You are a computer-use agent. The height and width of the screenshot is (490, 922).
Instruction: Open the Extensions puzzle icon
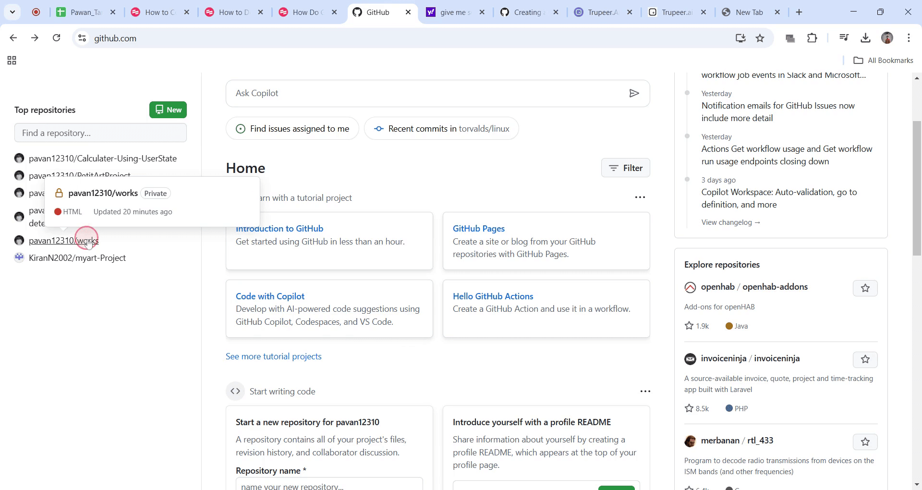point(812,38)
